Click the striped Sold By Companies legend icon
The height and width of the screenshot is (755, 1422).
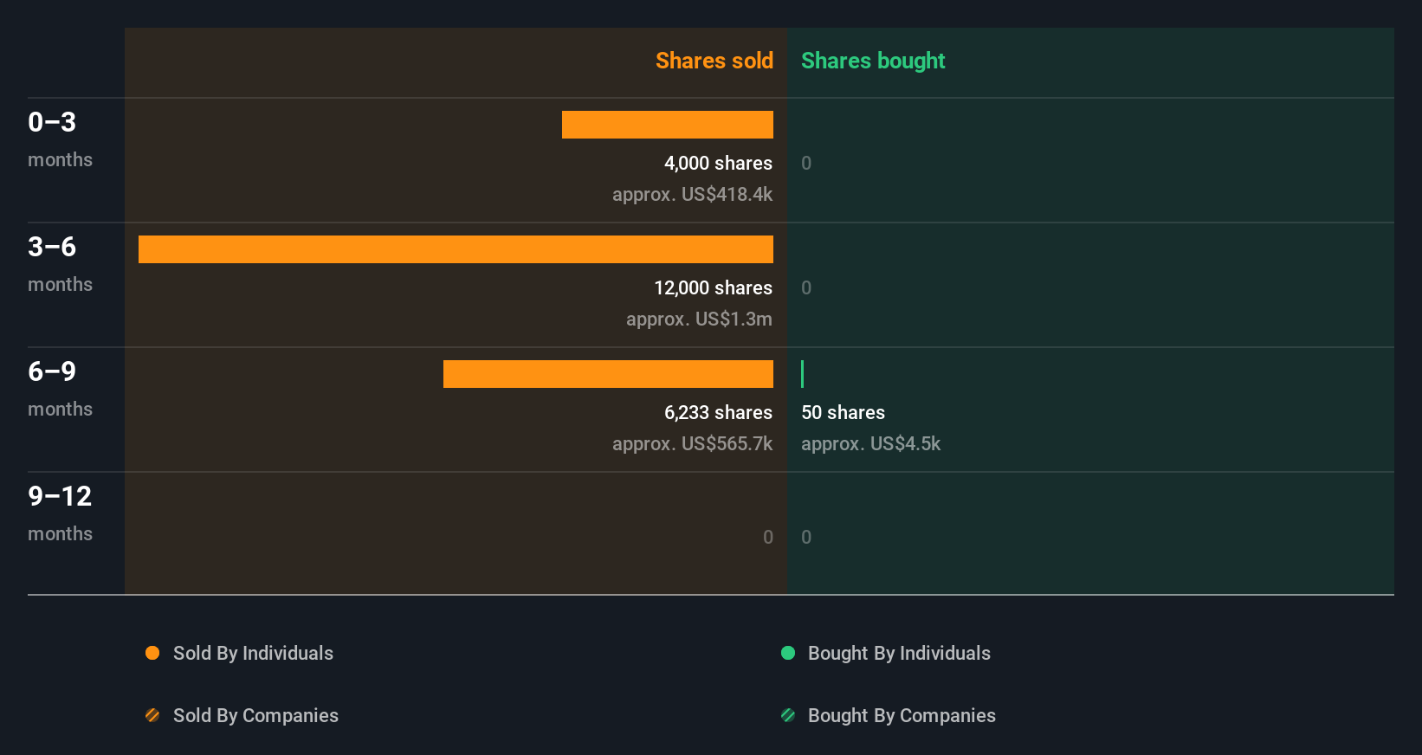(x=152, y=715)
